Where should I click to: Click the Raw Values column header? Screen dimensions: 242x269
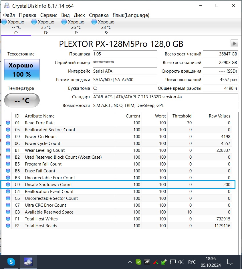coord(213,116)
